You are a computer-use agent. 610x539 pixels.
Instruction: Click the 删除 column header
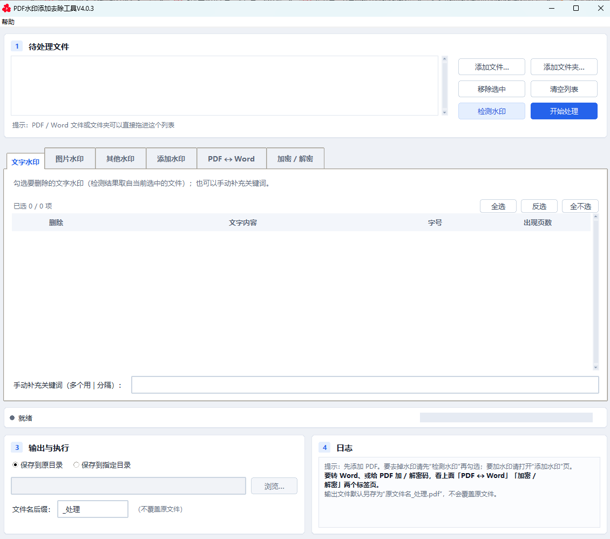[56, 223]
